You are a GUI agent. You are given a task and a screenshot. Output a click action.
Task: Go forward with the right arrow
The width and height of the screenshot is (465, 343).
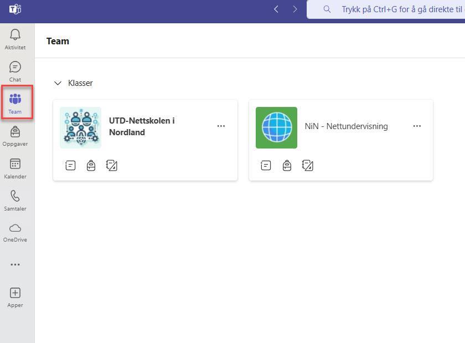click(294, 9)
